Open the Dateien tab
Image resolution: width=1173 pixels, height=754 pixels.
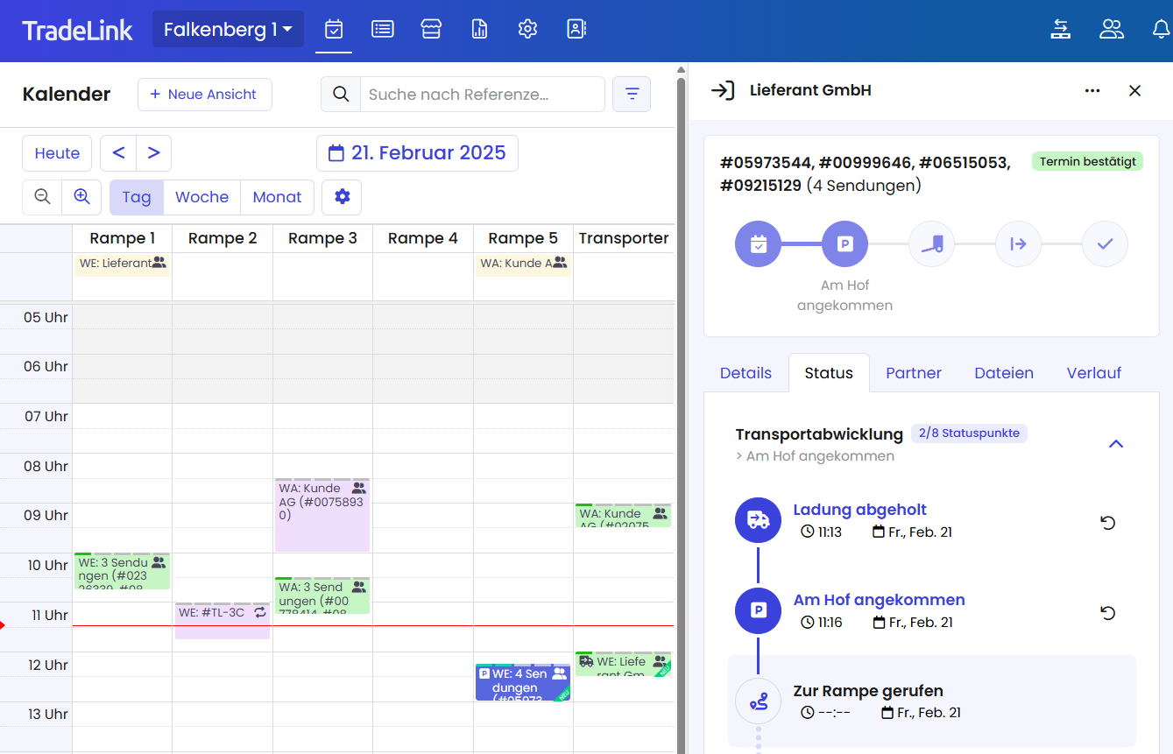(x=1003, y=373)
